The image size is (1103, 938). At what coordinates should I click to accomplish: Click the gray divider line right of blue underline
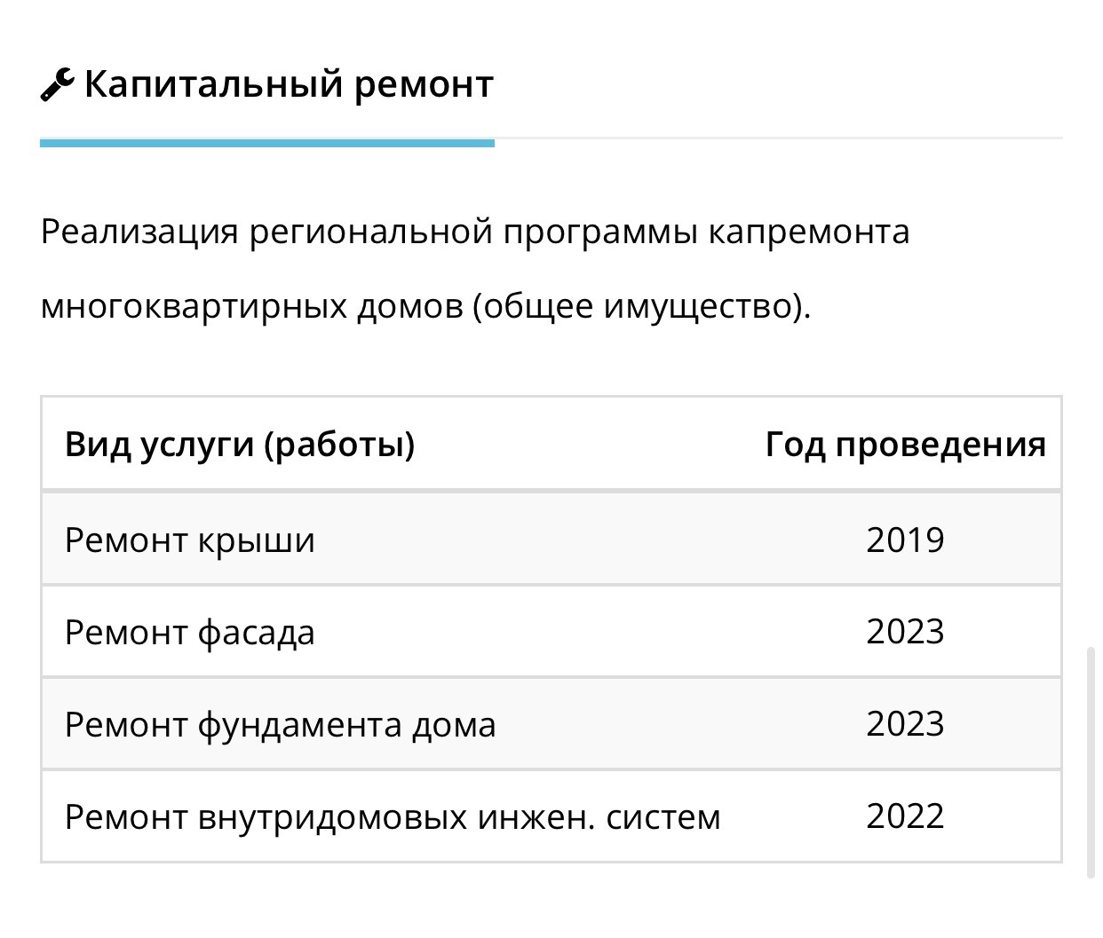point(778,138)
